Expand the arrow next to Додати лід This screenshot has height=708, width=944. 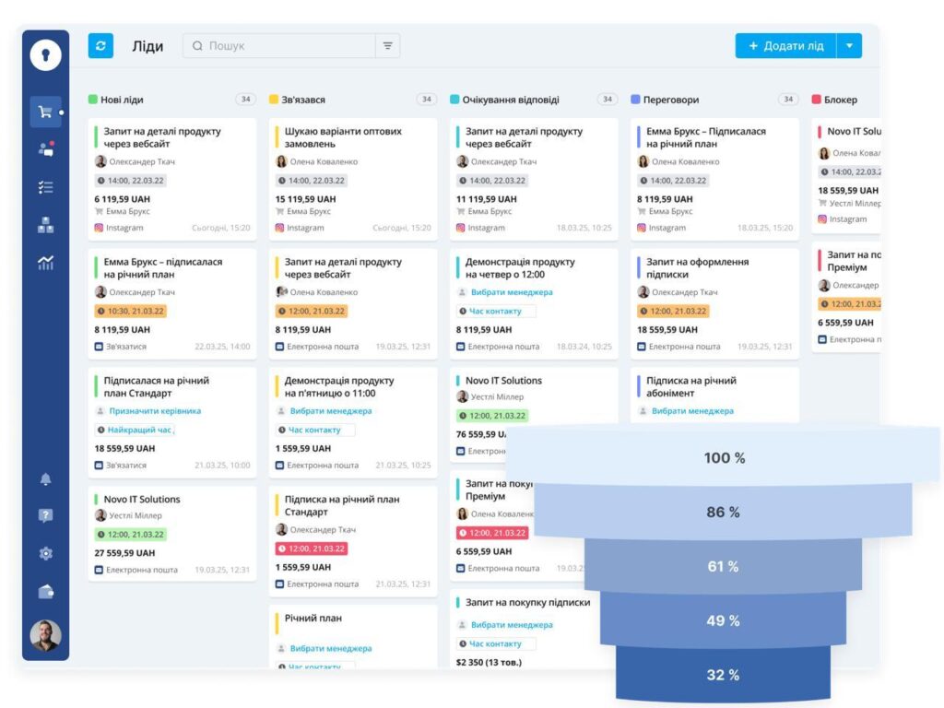[849, 45]
